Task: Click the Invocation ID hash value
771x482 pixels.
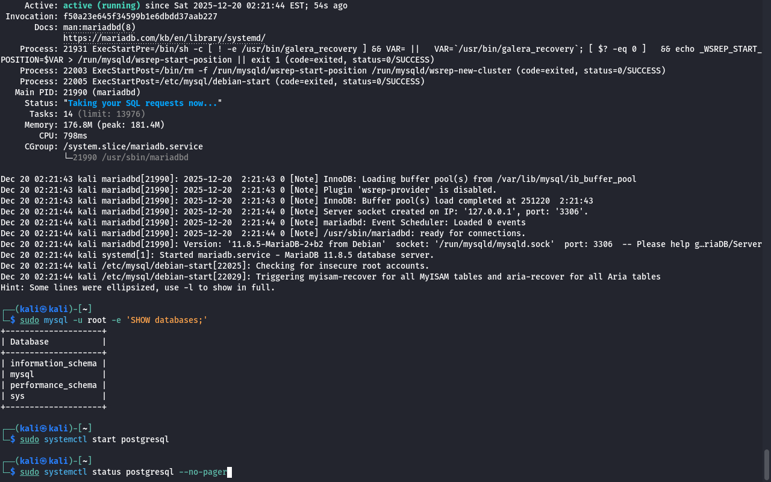Action: [140, 16]
